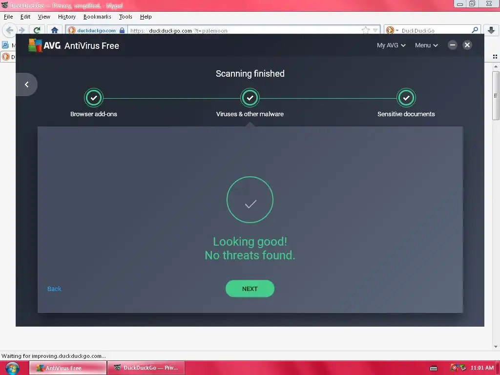Click the duckduckgo.com site identity button
500x375 pixels.
coord(96,30)
